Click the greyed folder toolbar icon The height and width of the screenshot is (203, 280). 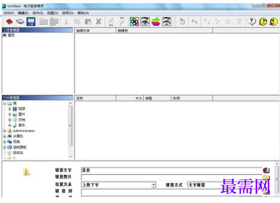43,22
